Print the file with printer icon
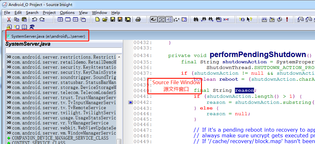The height and width of the screenshot is (144, 315). point(138,19)
